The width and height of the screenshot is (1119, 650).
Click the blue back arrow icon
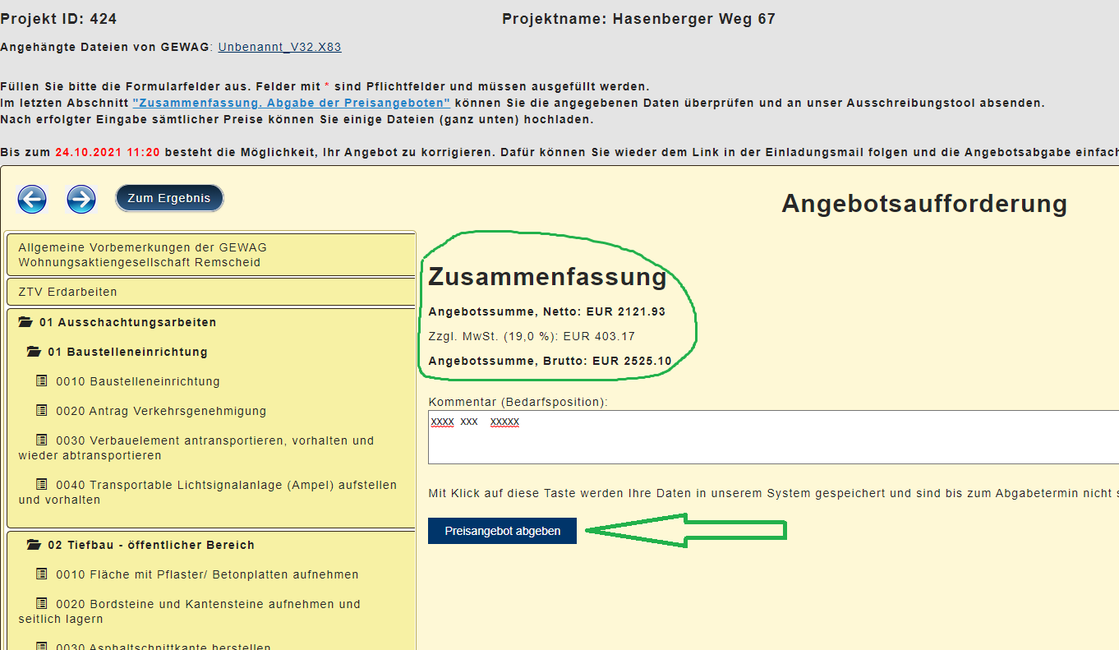click(x=32, y=199)
